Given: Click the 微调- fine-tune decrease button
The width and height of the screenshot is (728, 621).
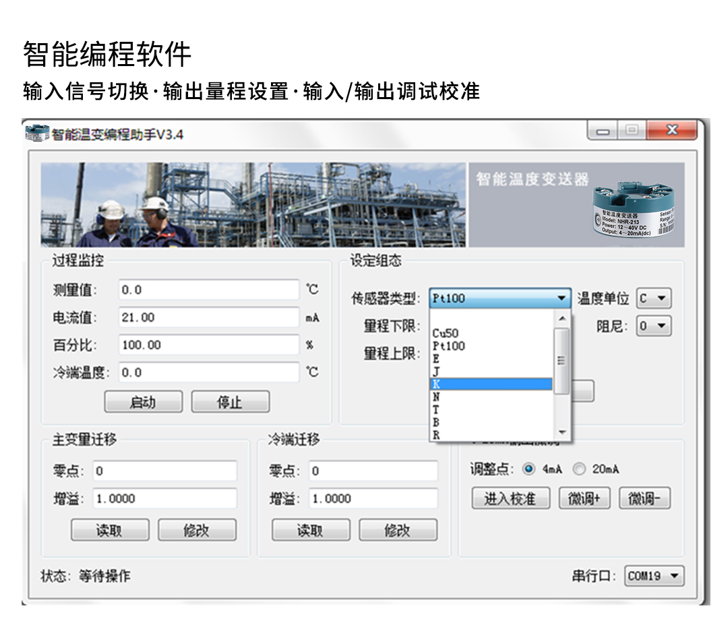Looking at the screenshot, I should (644, 498).
